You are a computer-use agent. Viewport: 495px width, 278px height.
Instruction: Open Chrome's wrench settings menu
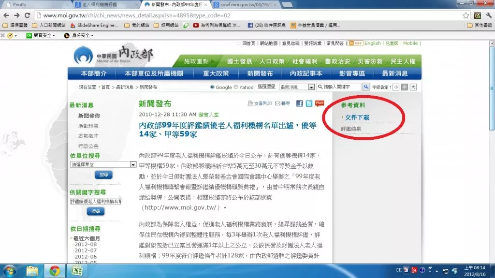(488, 15)
